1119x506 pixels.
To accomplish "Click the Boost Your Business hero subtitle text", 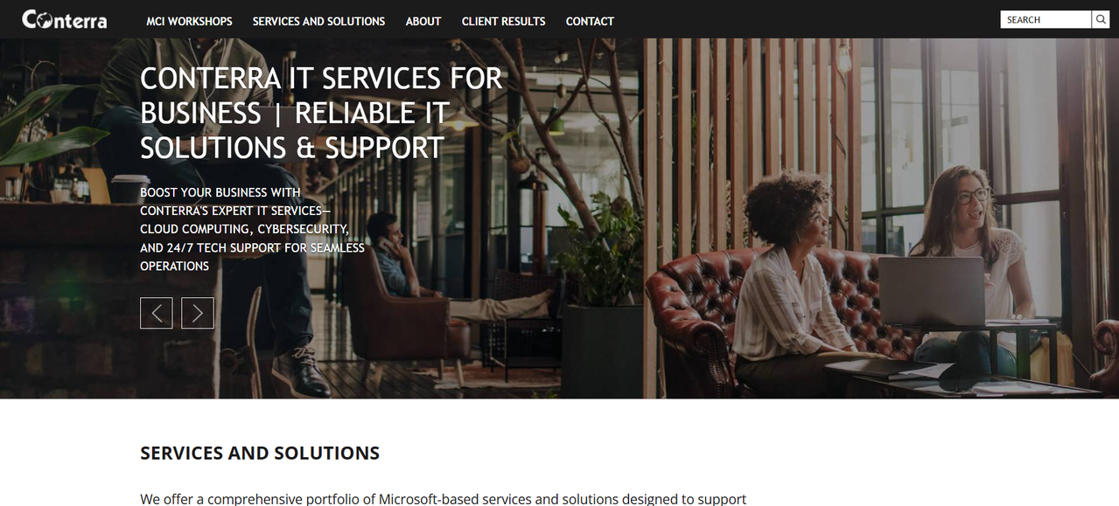I will point(252,229).
